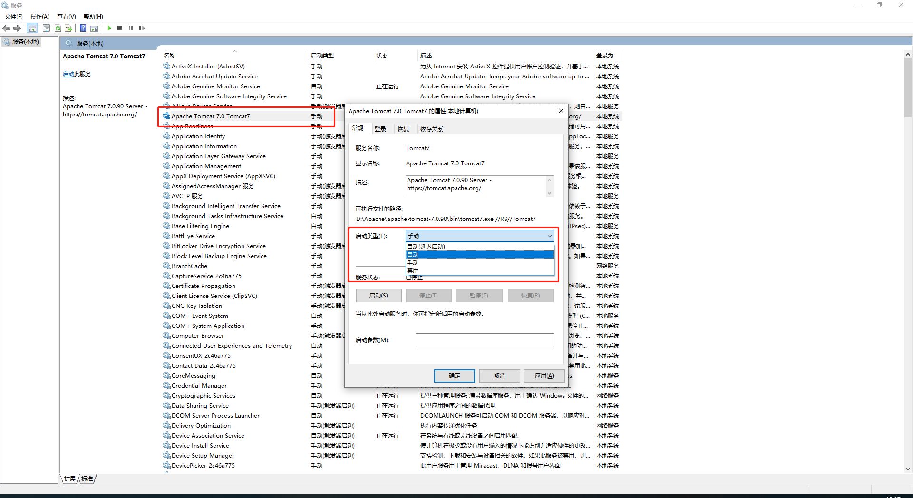Click the 启动(S) button in the dialog
913x498 pixels.
click(x=379, y=296)
